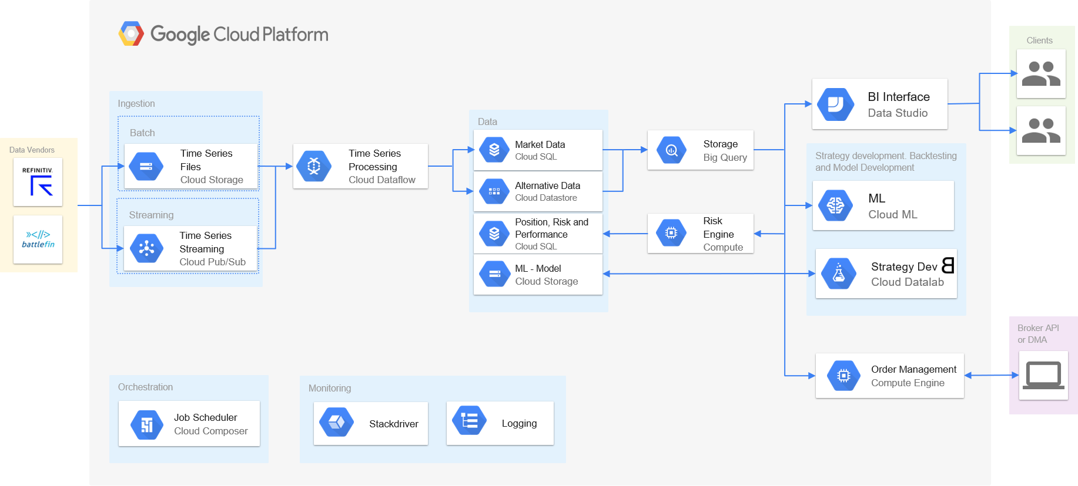Click the Orchestration group label
This screenshot has width=1078, height=486.
click(145, 387)
